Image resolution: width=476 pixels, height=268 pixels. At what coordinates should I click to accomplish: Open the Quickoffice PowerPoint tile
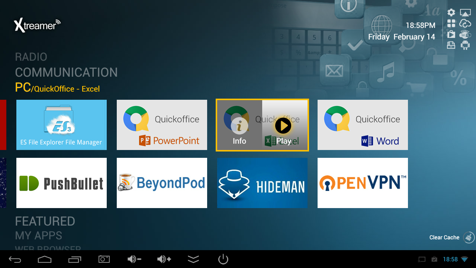click(162, 125)
